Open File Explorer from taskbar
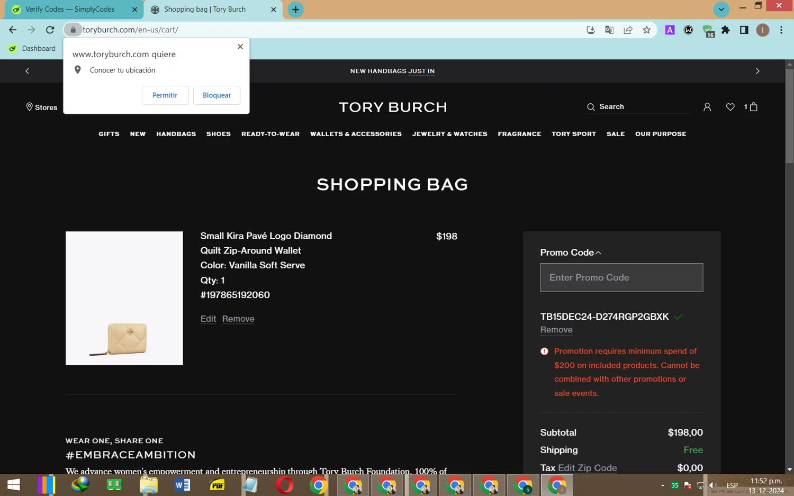Image resolution: width=794 pixels, height=496 pixels. 149,485
